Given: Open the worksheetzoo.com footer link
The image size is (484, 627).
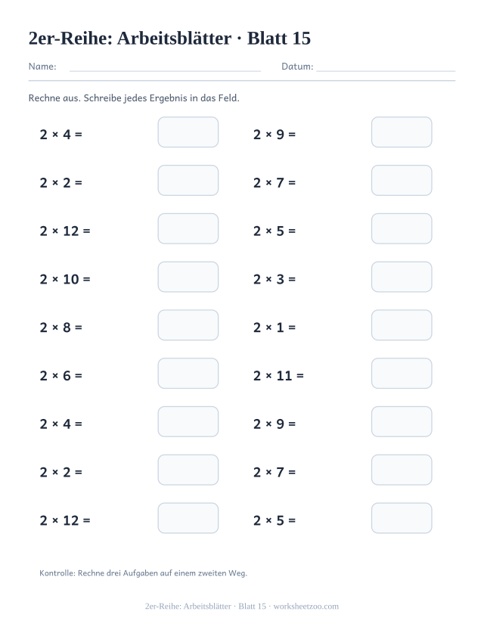Looking at the screenshot, I should click(306, 607).
